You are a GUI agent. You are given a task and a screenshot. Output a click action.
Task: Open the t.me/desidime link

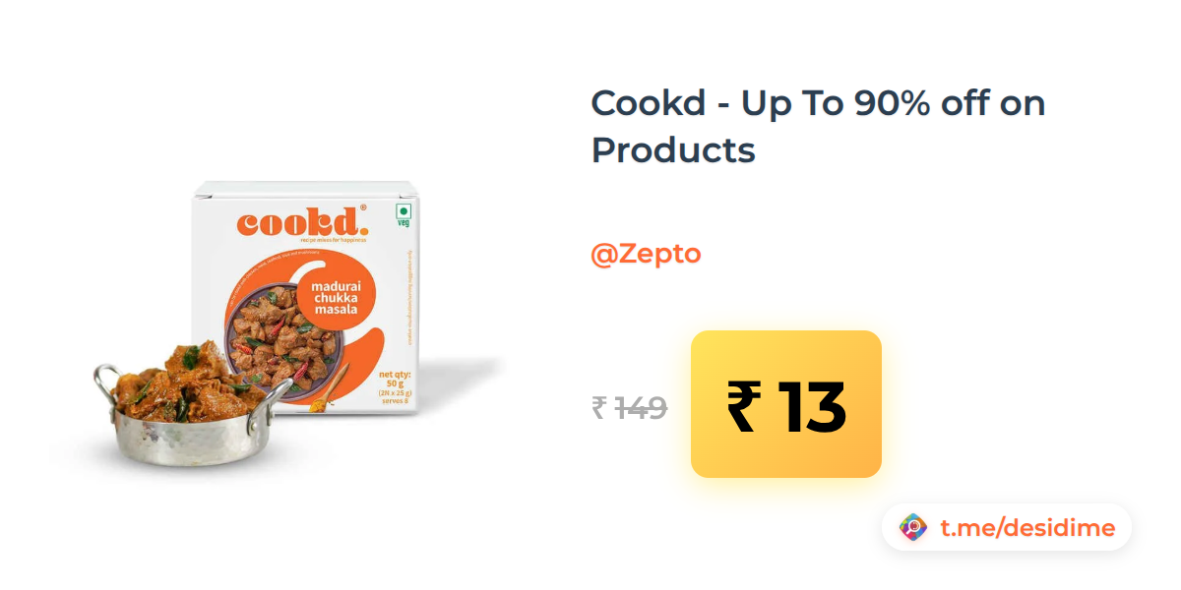tap(1026, 528)
